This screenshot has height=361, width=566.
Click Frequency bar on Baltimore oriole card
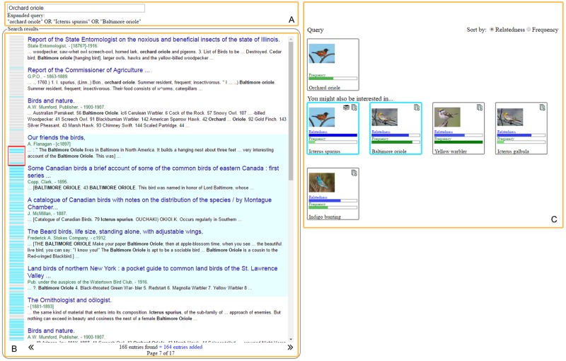[x=395, y=142]
